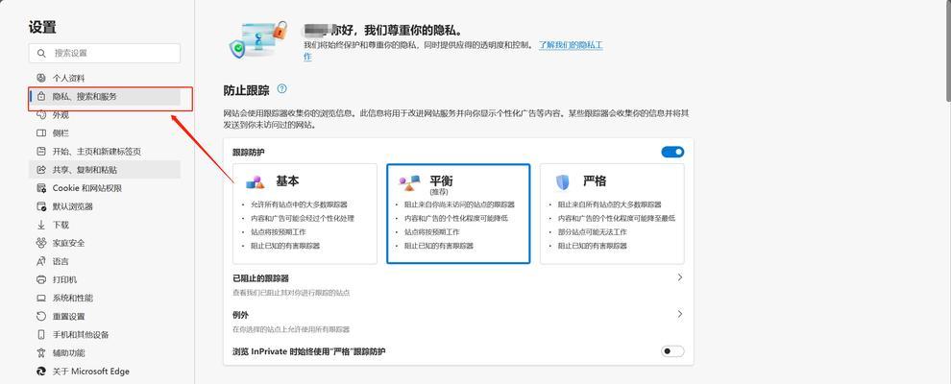Click the 搜索设置 search field
The height and width of the screenshot is (384, 951).
(105, 53)
